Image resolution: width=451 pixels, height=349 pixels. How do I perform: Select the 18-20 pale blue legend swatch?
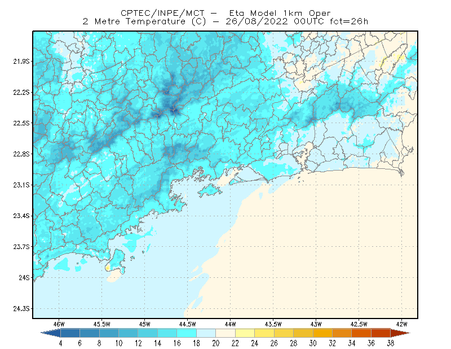(x=206, y=333)
